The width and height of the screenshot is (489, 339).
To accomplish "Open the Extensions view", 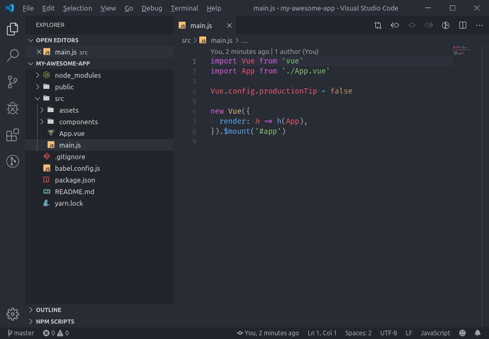I will pyautogui.click(x=13, y=135).
